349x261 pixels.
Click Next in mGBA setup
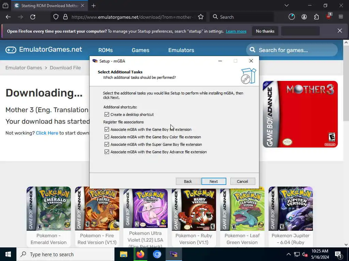tap(214, 181)
